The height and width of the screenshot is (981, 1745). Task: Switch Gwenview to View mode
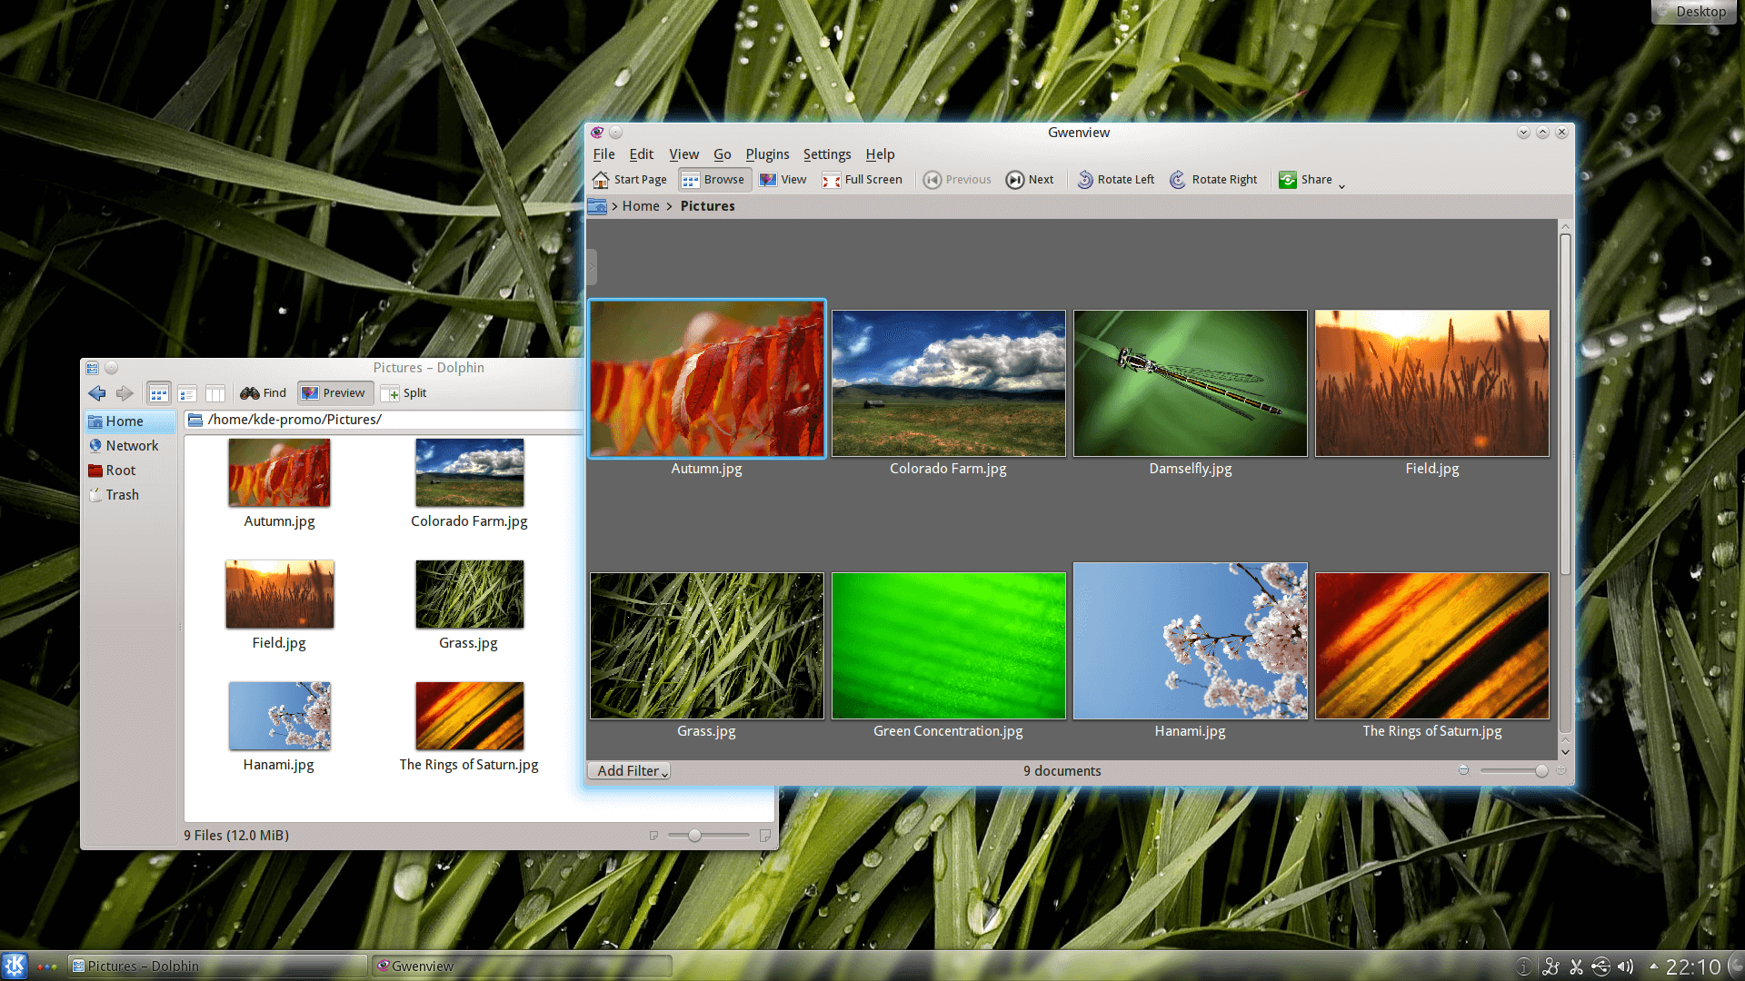pyautogui.click(x=783, y=179)
